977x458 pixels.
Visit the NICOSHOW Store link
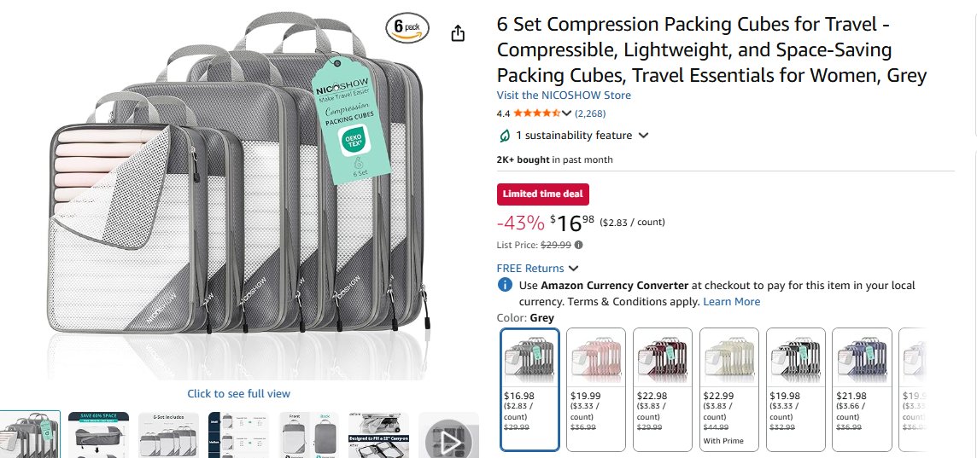point(564,96)
